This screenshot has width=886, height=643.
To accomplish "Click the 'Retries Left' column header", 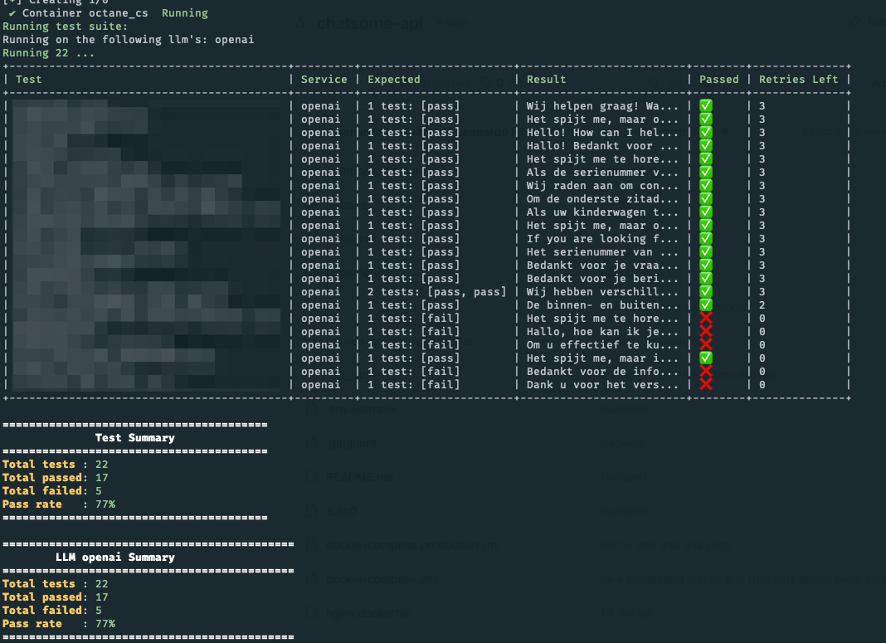I will [799, 80].
